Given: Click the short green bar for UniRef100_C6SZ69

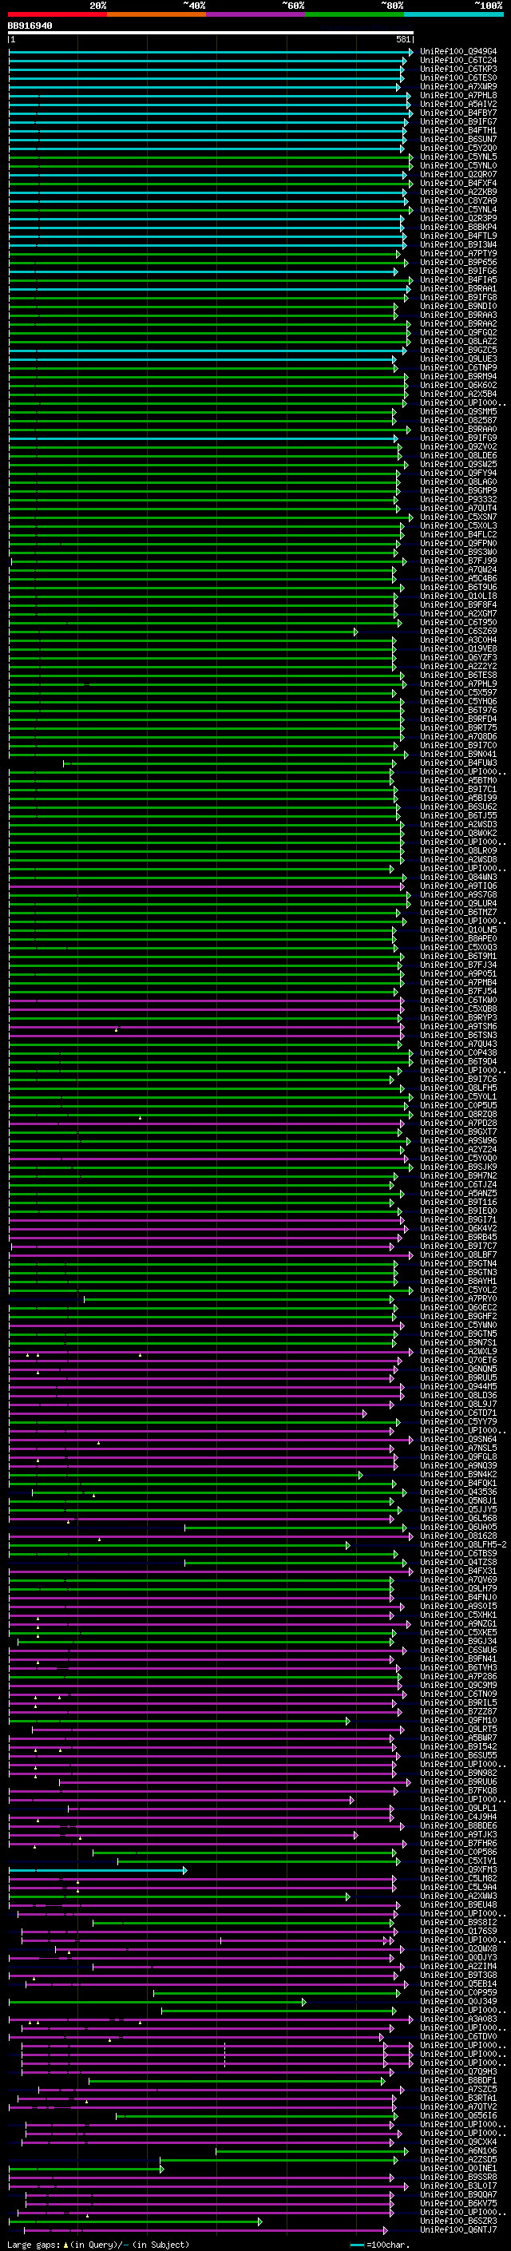Looking at the screenshot, I should pyautogui.click(x=184, y=631).
